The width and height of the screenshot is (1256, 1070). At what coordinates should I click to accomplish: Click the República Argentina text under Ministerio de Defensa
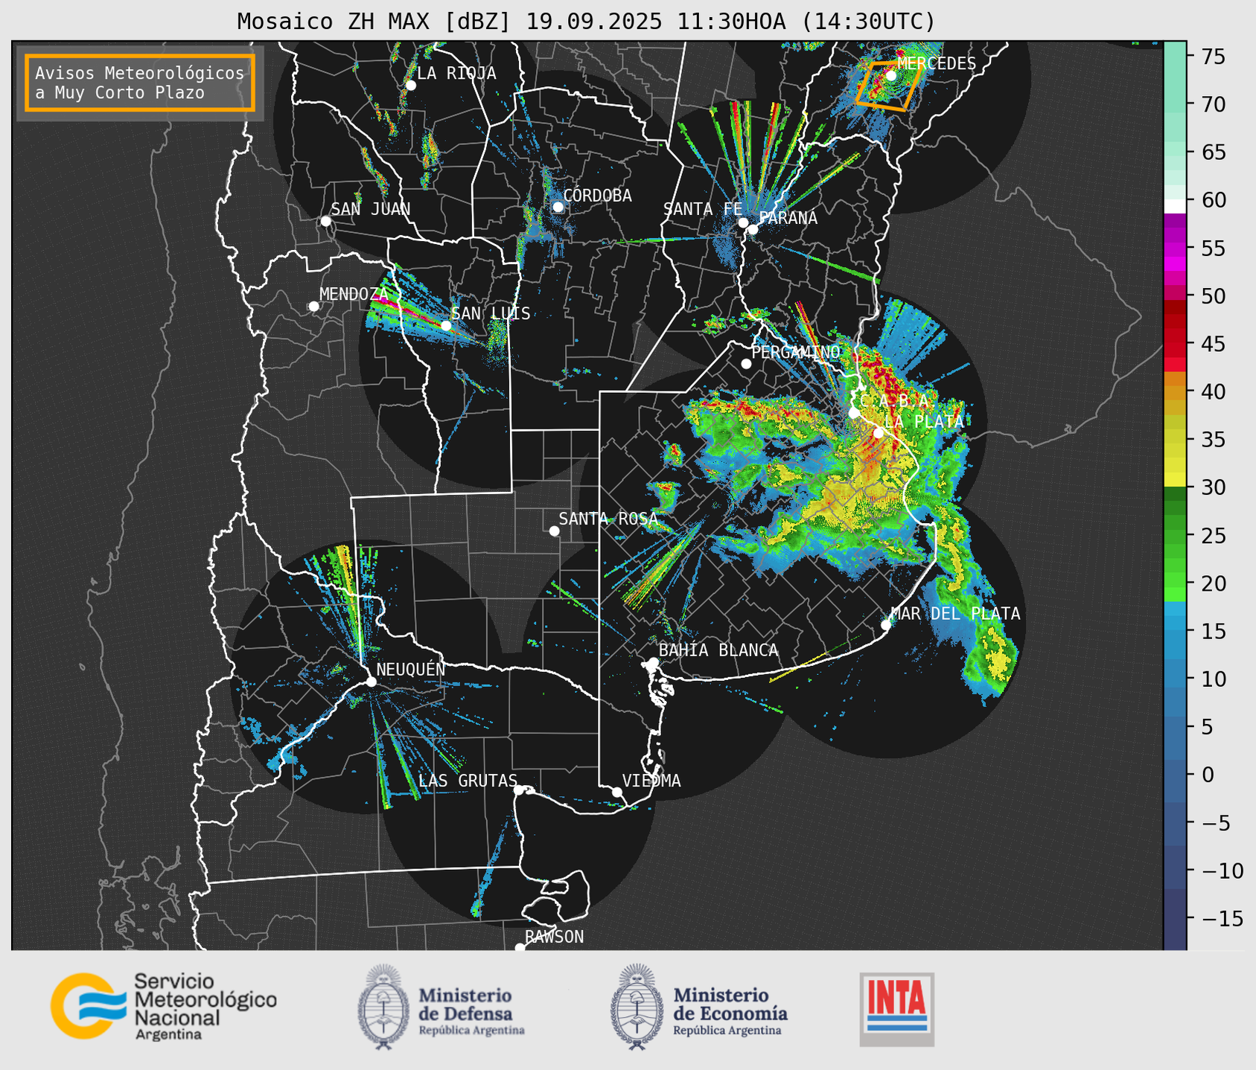(x=472, y=1031)
